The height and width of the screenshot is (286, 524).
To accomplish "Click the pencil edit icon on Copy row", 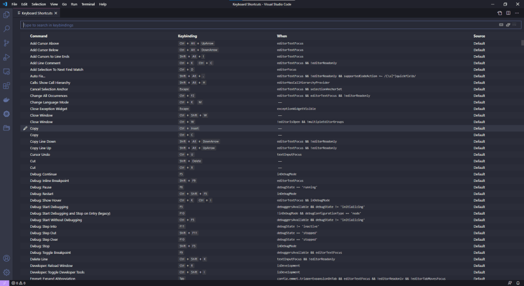I will [25, 128].
